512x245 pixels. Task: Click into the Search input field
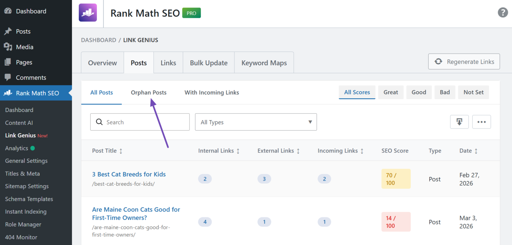140,122
